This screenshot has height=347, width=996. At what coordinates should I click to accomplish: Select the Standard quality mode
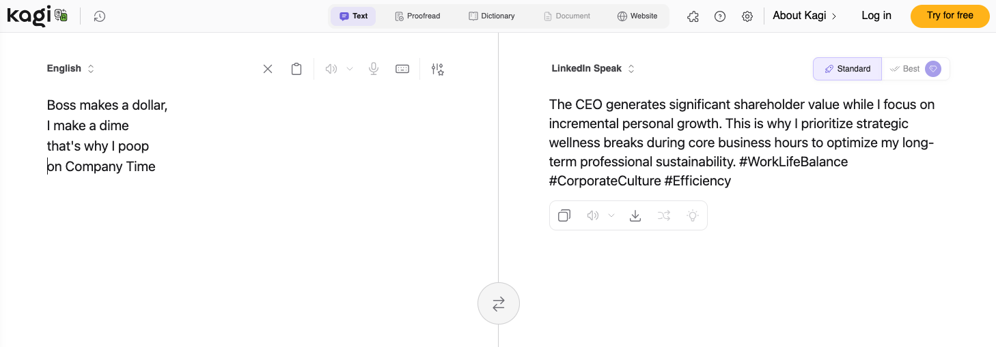tap(847, 69)
